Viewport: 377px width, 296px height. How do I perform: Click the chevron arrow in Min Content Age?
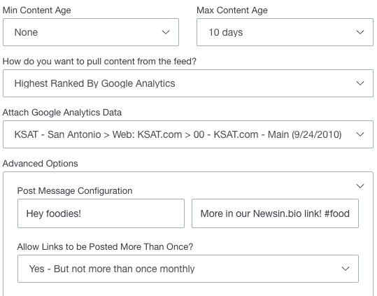coord(166,32)
